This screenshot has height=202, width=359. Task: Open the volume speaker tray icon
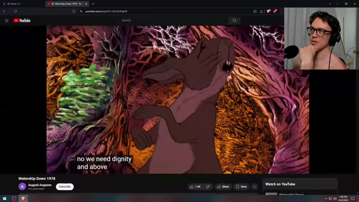[x=335, y=199]
